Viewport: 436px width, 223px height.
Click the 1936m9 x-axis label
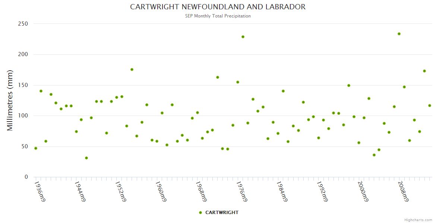tap(40, 191)
